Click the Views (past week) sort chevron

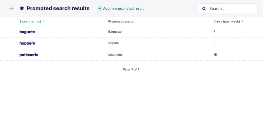pyautogui.click(x=242, y=21)
